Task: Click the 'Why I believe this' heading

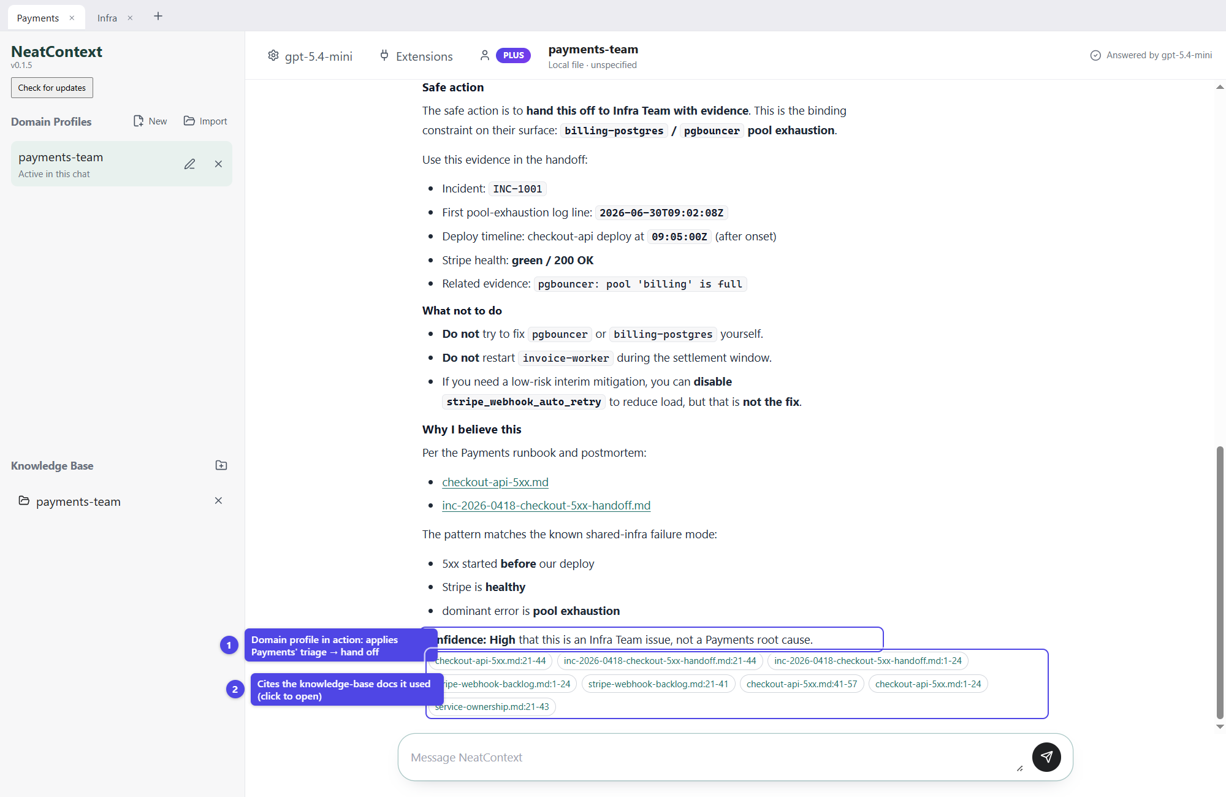Action: pyautogui.click(x=472, y=430)
